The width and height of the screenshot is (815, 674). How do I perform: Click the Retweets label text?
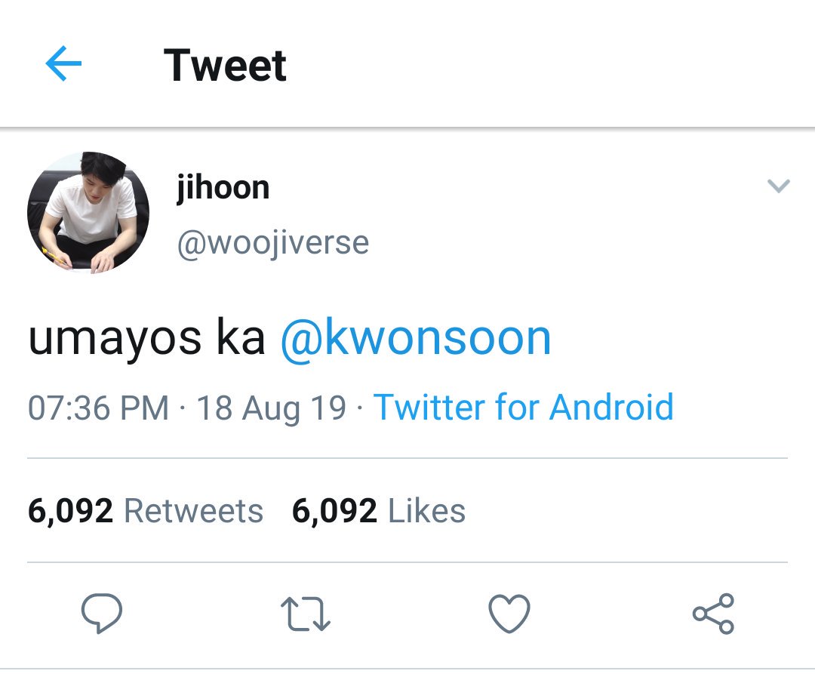193,511
